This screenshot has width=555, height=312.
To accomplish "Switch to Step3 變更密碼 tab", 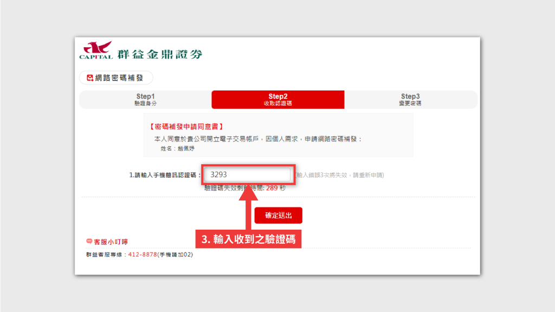I will pos(410,100).
